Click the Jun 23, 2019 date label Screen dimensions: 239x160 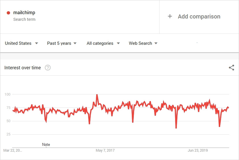pos(198,150)
